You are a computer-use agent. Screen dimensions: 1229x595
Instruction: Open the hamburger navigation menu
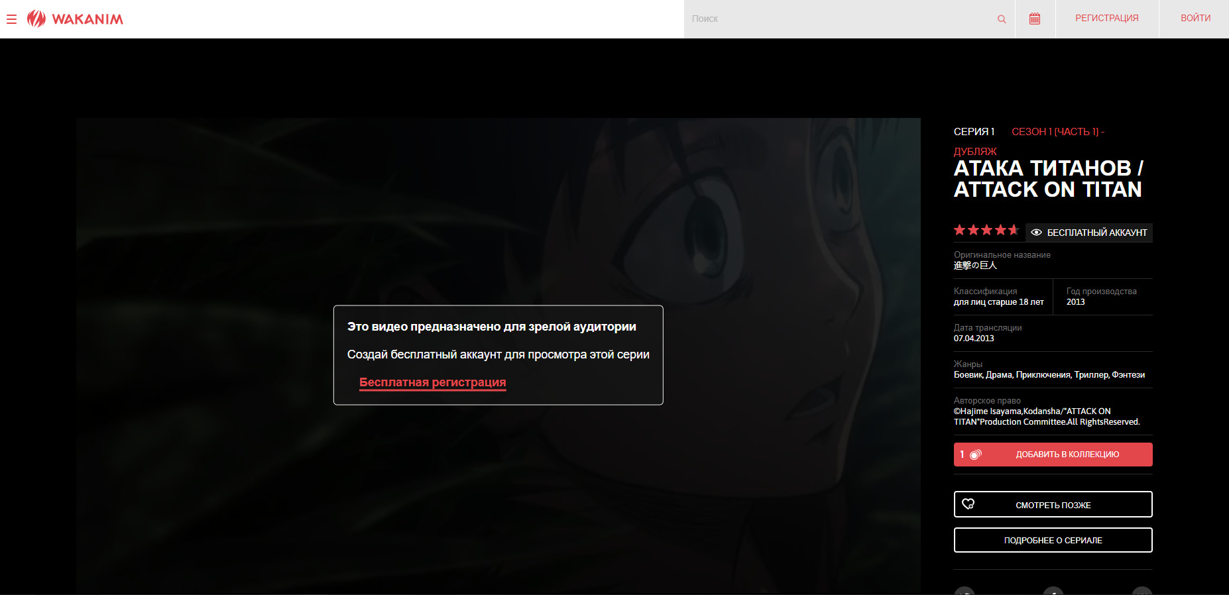pyautogui.click(x=11, y=19)
